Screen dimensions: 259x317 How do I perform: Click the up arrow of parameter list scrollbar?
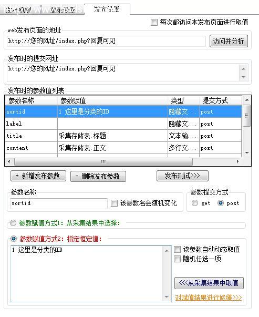click(x=247, y=100)
